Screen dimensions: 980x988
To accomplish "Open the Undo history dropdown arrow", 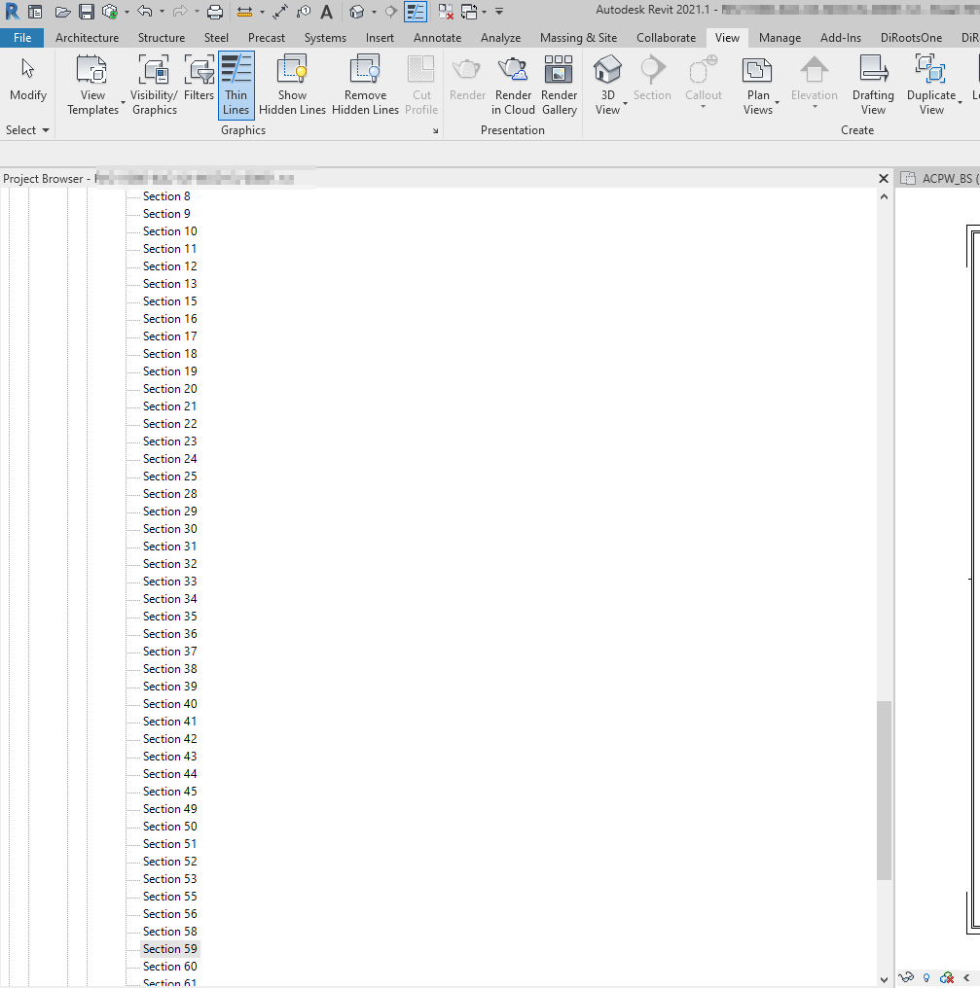I will (x=162, y=12).
